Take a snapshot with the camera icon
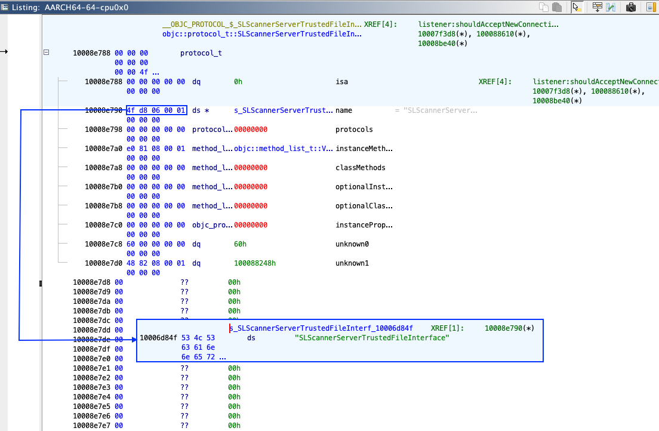The height and width of the screenshot is (431, 659). (630, 7)
